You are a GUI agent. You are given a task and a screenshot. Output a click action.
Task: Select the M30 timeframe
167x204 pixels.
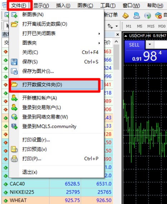pyautogui.click(x=162, y=26)
